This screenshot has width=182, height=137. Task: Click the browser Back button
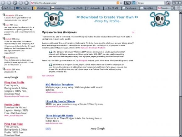(3, 3)
